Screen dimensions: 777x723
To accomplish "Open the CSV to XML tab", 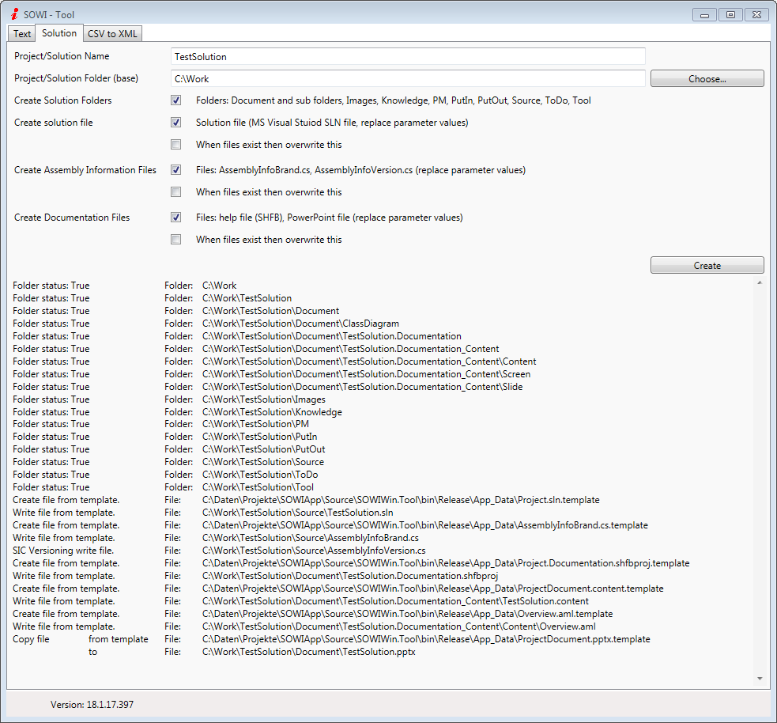I will point(112,34).
